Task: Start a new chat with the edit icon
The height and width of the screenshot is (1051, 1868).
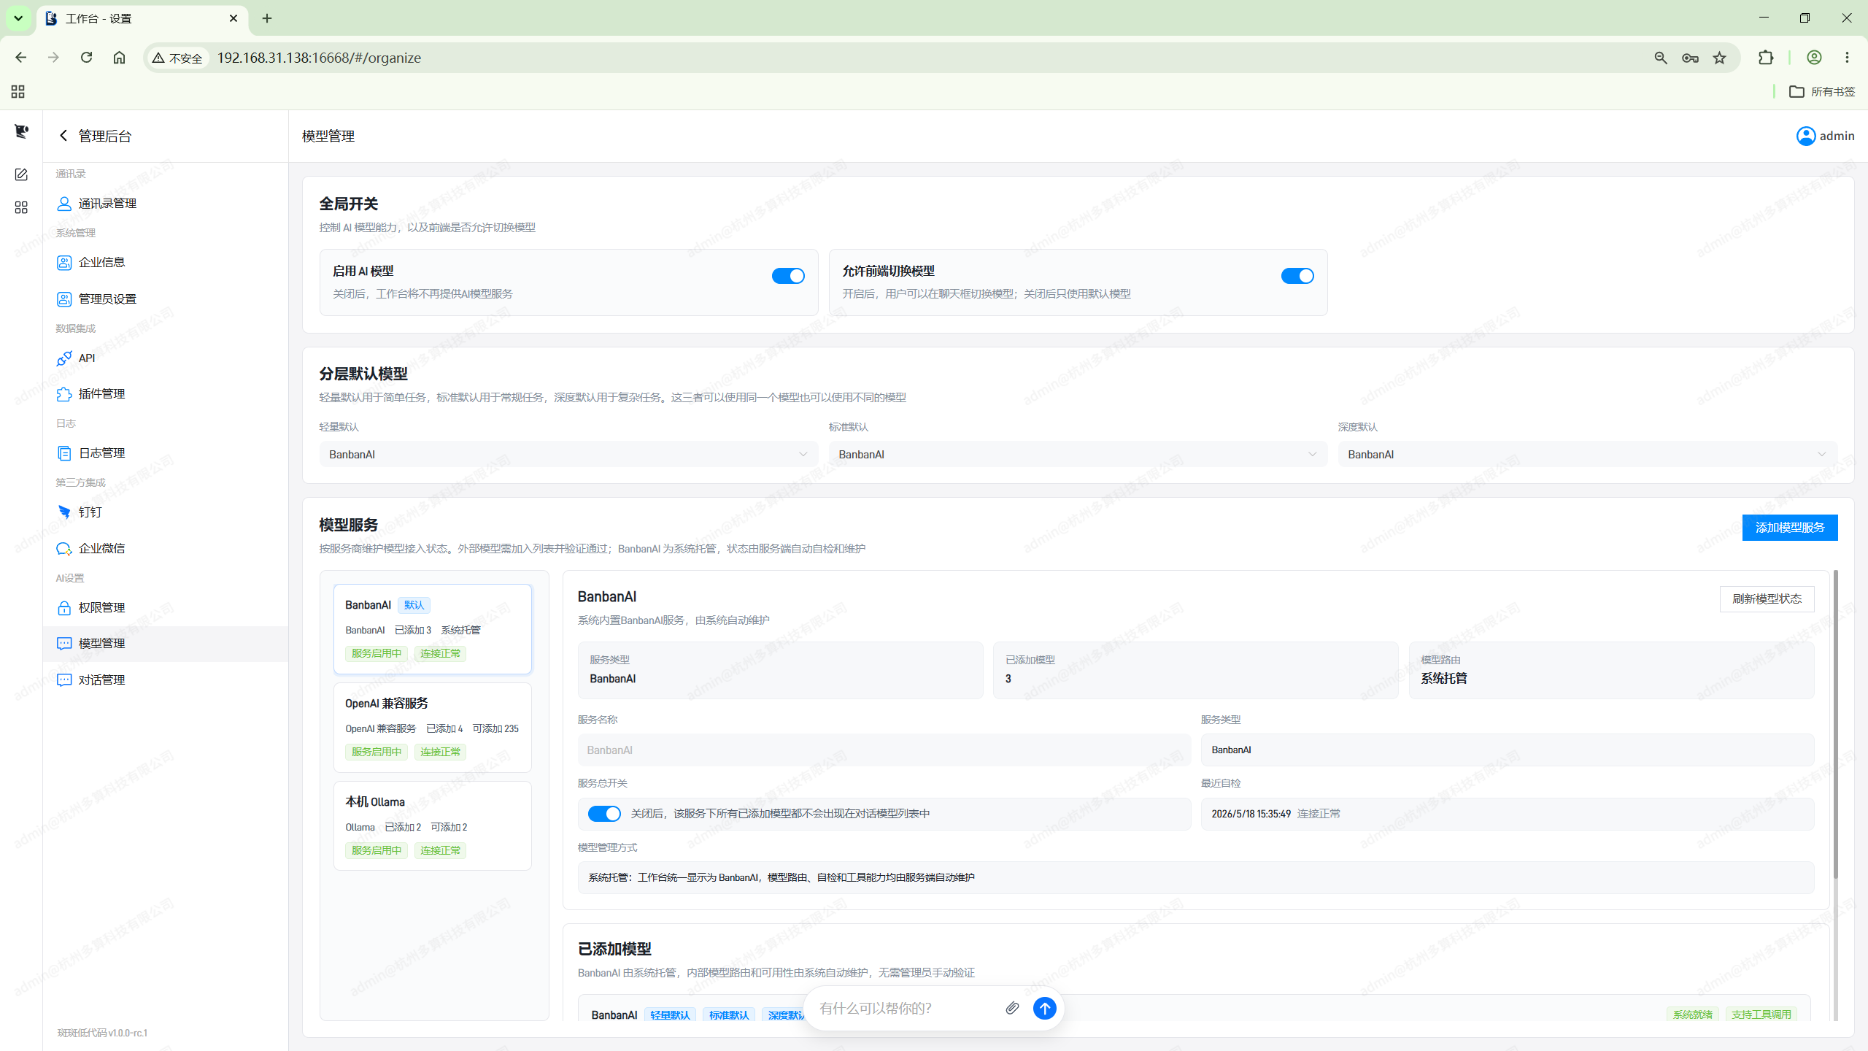Action: pos(21,174)
